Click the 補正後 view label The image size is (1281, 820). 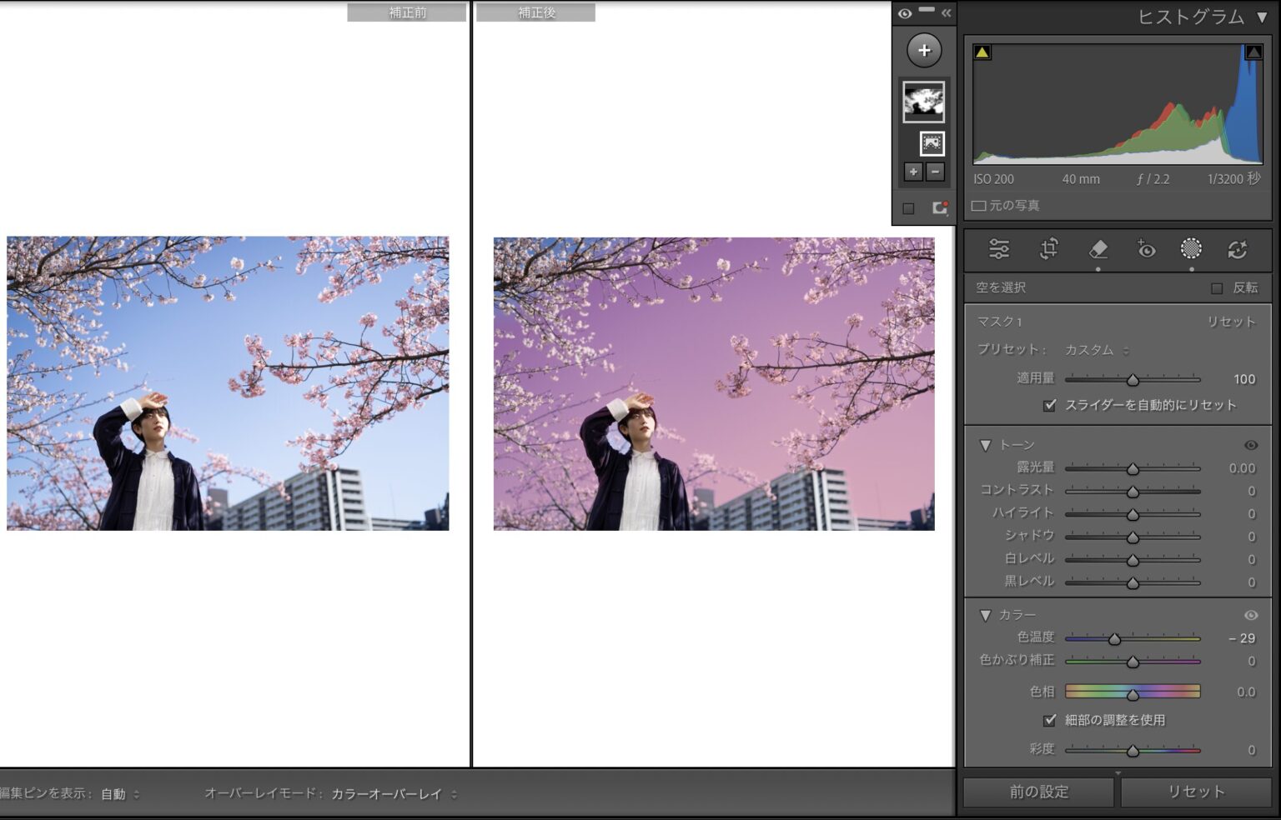coord(536,12)
